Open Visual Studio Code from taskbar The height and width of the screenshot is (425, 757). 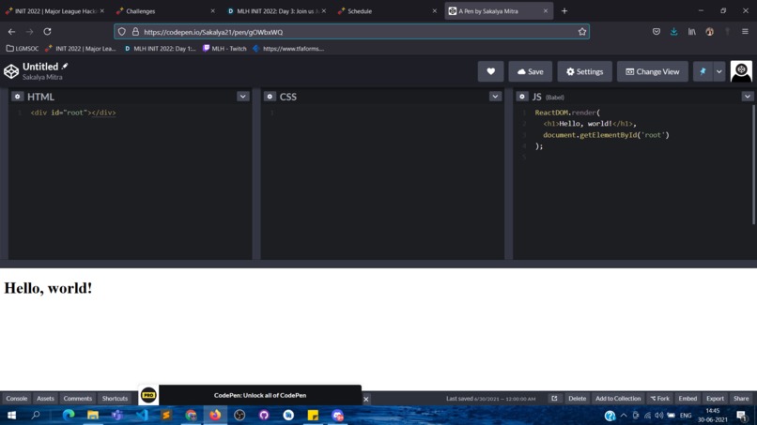pyautogui.click(x=142, y=415)
